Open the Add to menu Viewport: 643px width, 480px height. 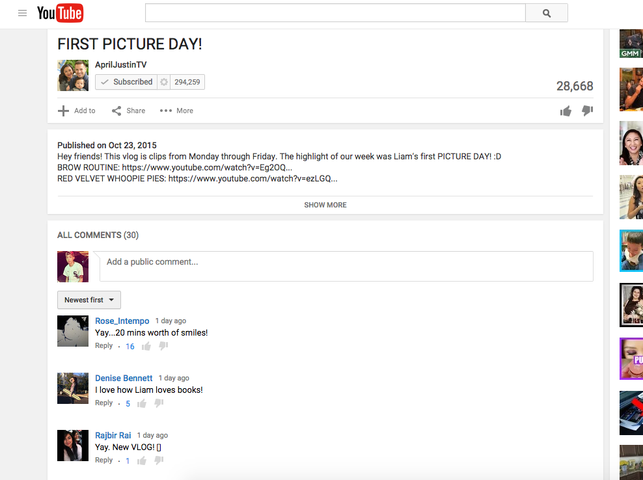[77, 111]
